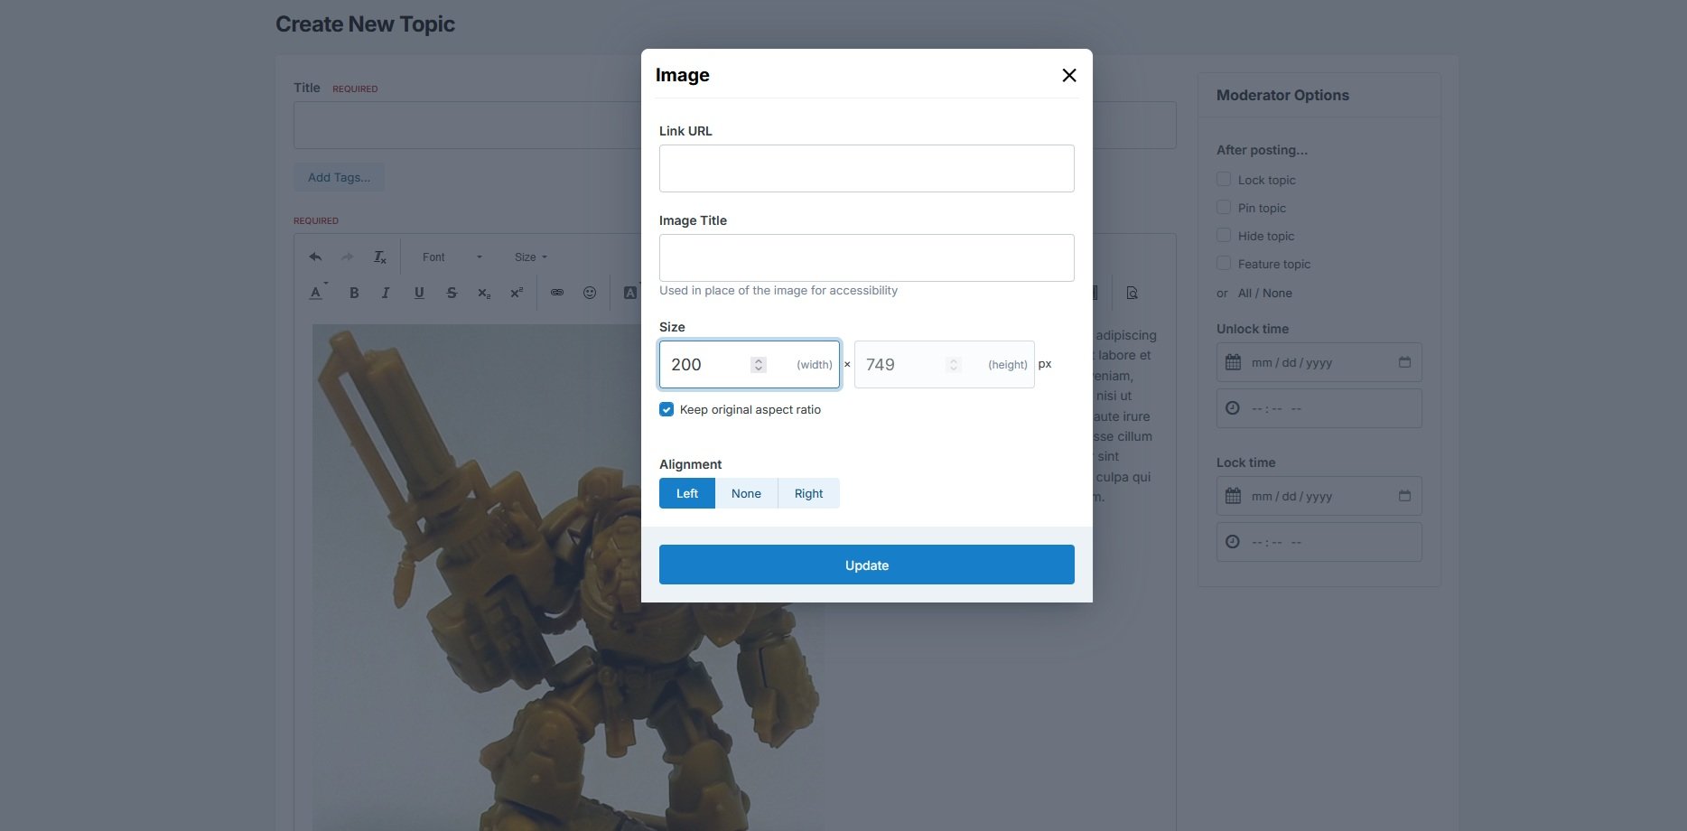The height and width of the screenshot is (831, 1687).
Task: Click the preview icon in editor toolbar
Action: pos(1132,293)
